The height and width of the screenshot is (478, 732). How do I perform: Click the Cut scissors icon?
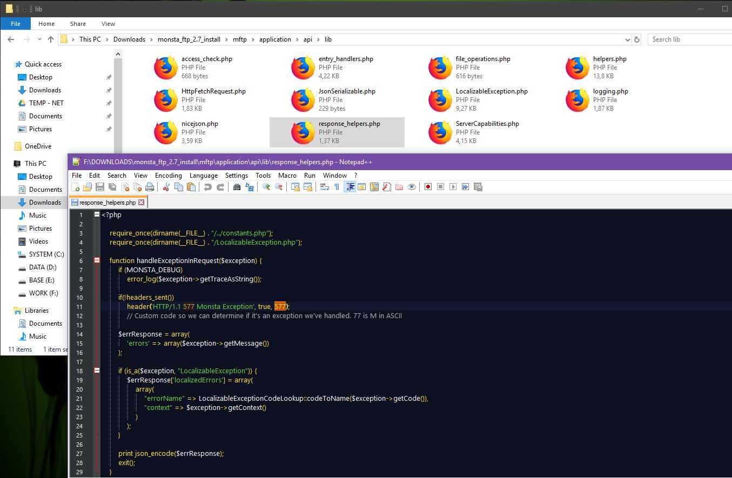pos(166,187)
